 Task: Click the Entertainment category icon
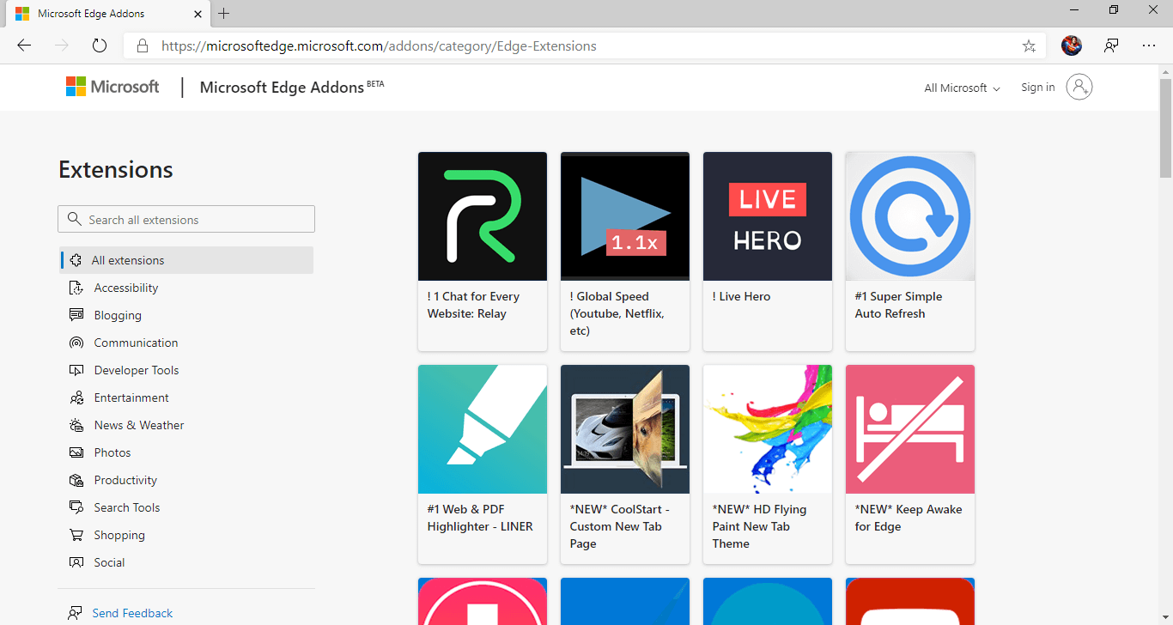point(76,397)
